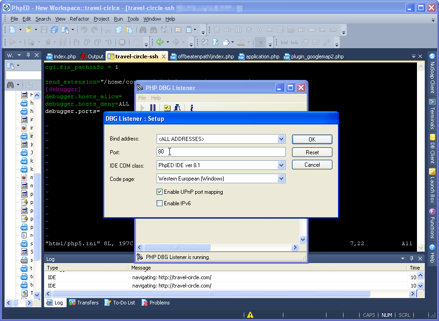Expand the Code page dropdown

(x=281, y=179)
